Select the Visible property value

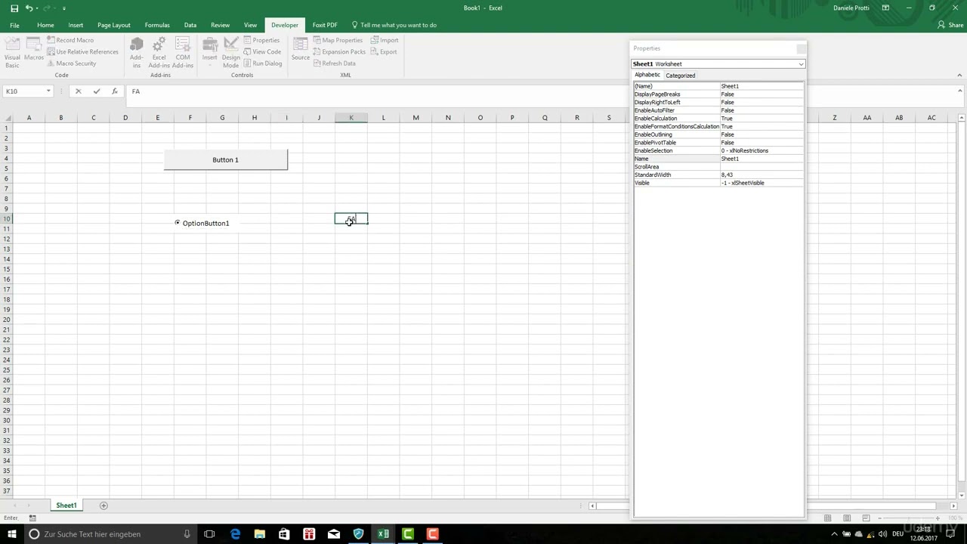tap(762, 183)
